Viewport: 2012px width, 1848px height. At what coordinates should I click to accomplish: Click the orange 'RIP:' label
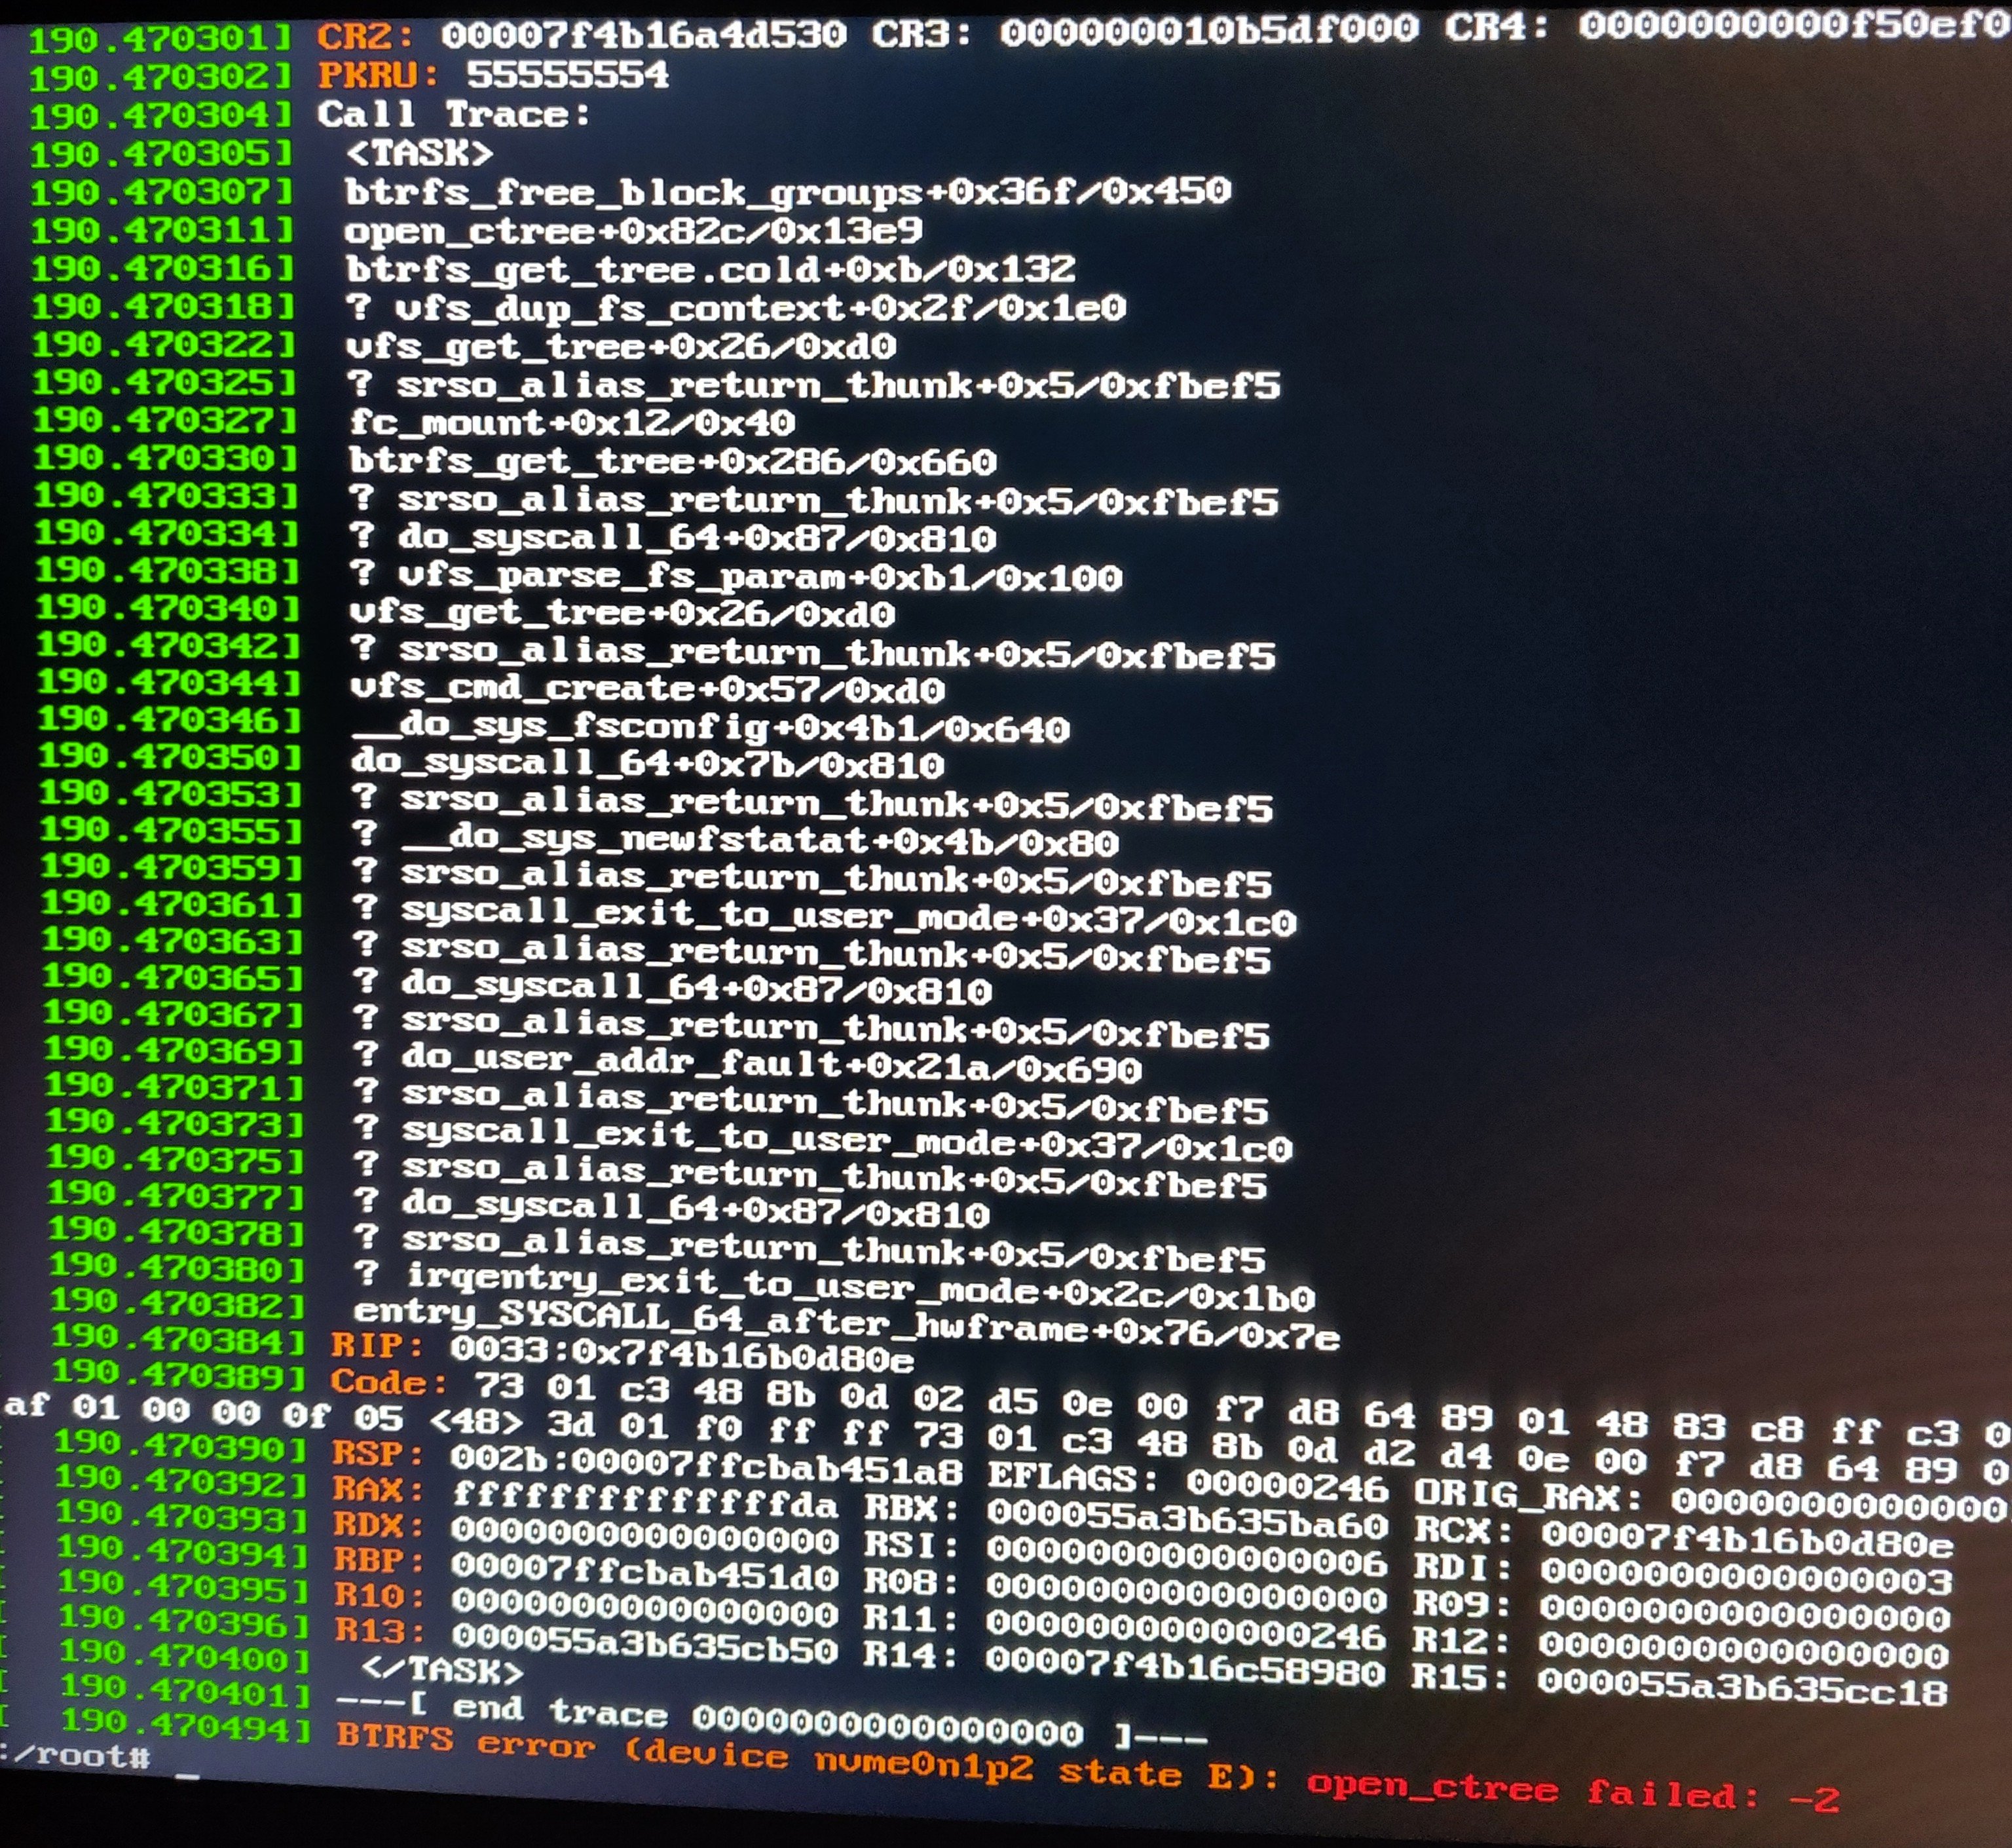coord(377,1345)
